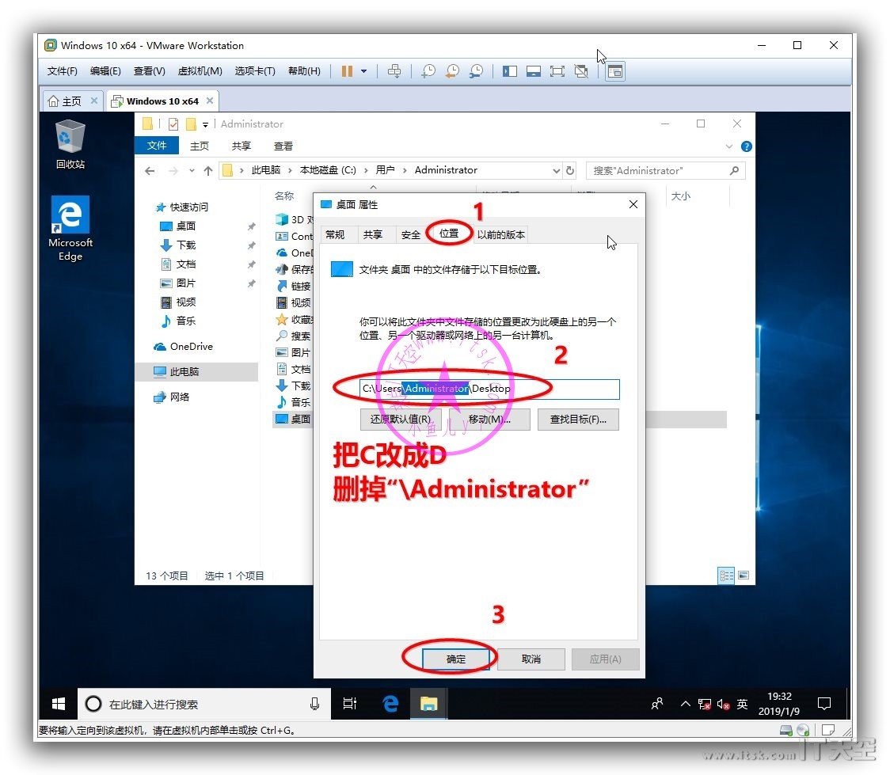Image resolution: width=890 pixels, height=775 pixels.
Task: Open File Explorer from the taskbar
Action: [428, 704]
